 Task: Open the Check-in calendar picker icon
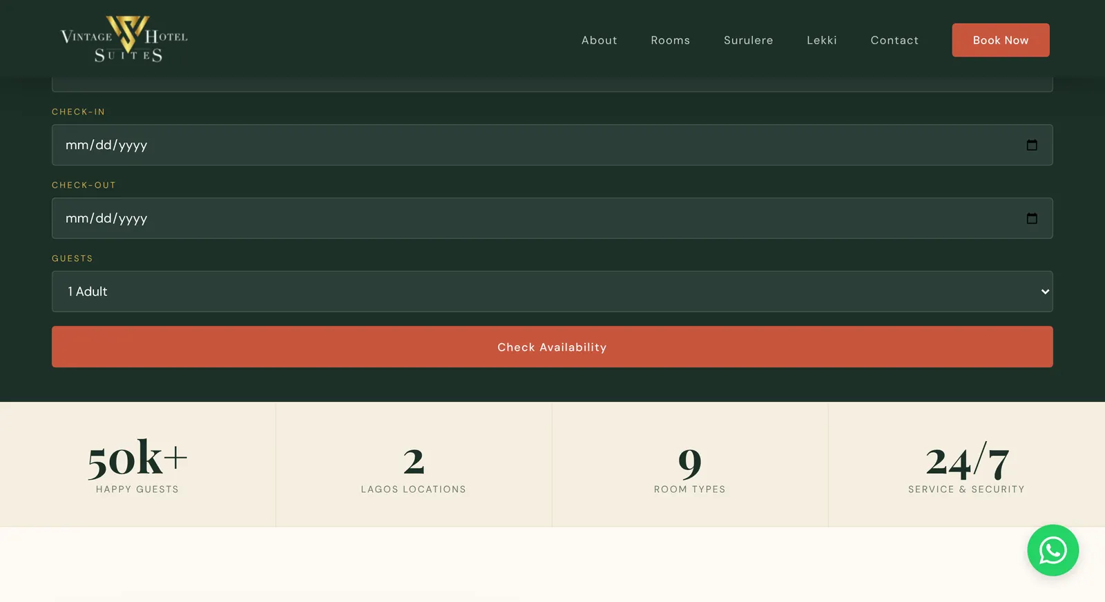pyautogui.click(x=1032, y=145)
